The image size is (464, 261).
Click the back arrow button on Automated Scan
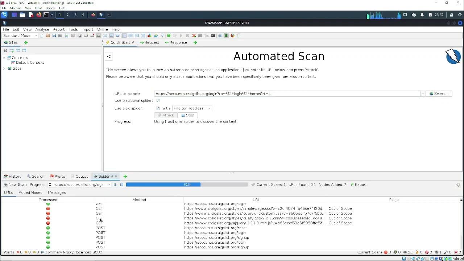(109, 56)
